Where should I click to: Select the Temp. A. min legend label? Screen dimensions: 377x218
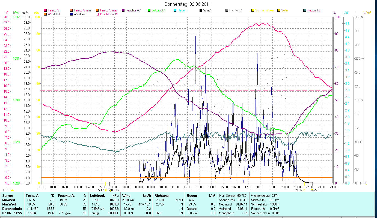[x=82, y=10]
